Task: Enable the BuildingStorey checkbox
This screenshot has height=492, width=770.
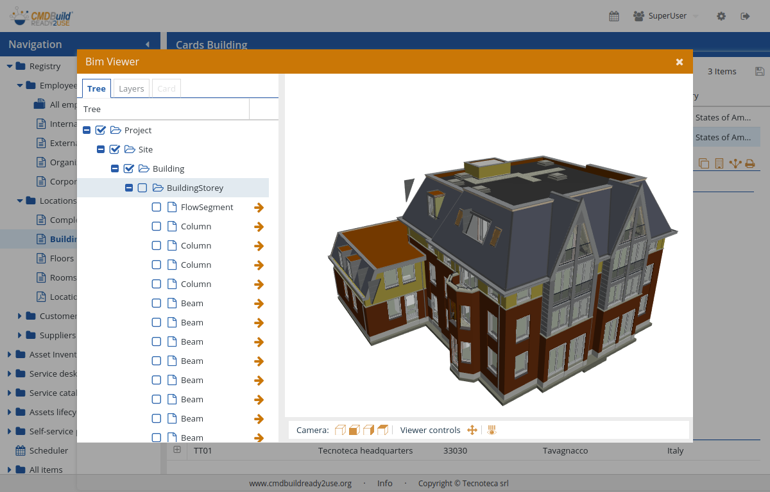Action: pos(142,188)
